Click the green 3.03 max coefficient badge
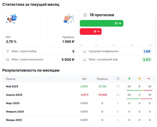Viewport: 157px width, 127px height. [147, 59]
